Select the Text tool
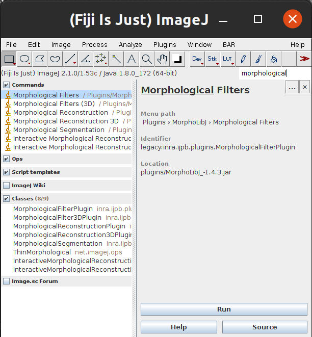 (x=132, y=59)
